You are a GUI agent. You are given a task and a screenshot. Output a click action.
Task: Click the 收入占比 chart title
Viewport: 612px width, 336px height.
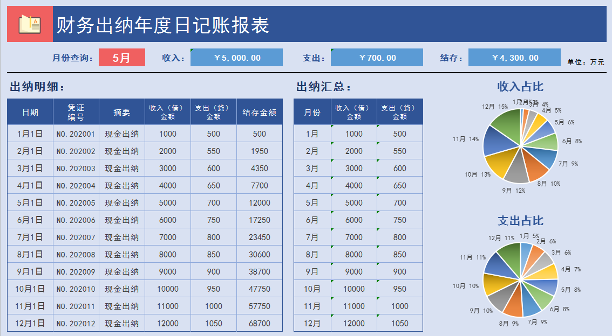tap(520, 87)
